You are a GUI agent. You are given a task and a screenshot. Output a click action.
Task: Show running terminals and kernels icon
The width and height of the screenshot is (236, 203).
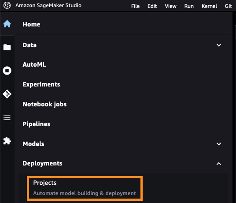[x=7, y=71]
